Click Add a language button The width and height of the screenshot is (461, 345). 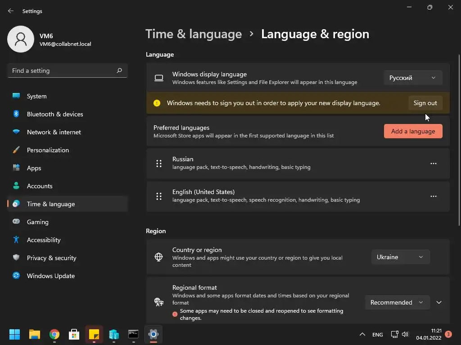click(413, 131)
